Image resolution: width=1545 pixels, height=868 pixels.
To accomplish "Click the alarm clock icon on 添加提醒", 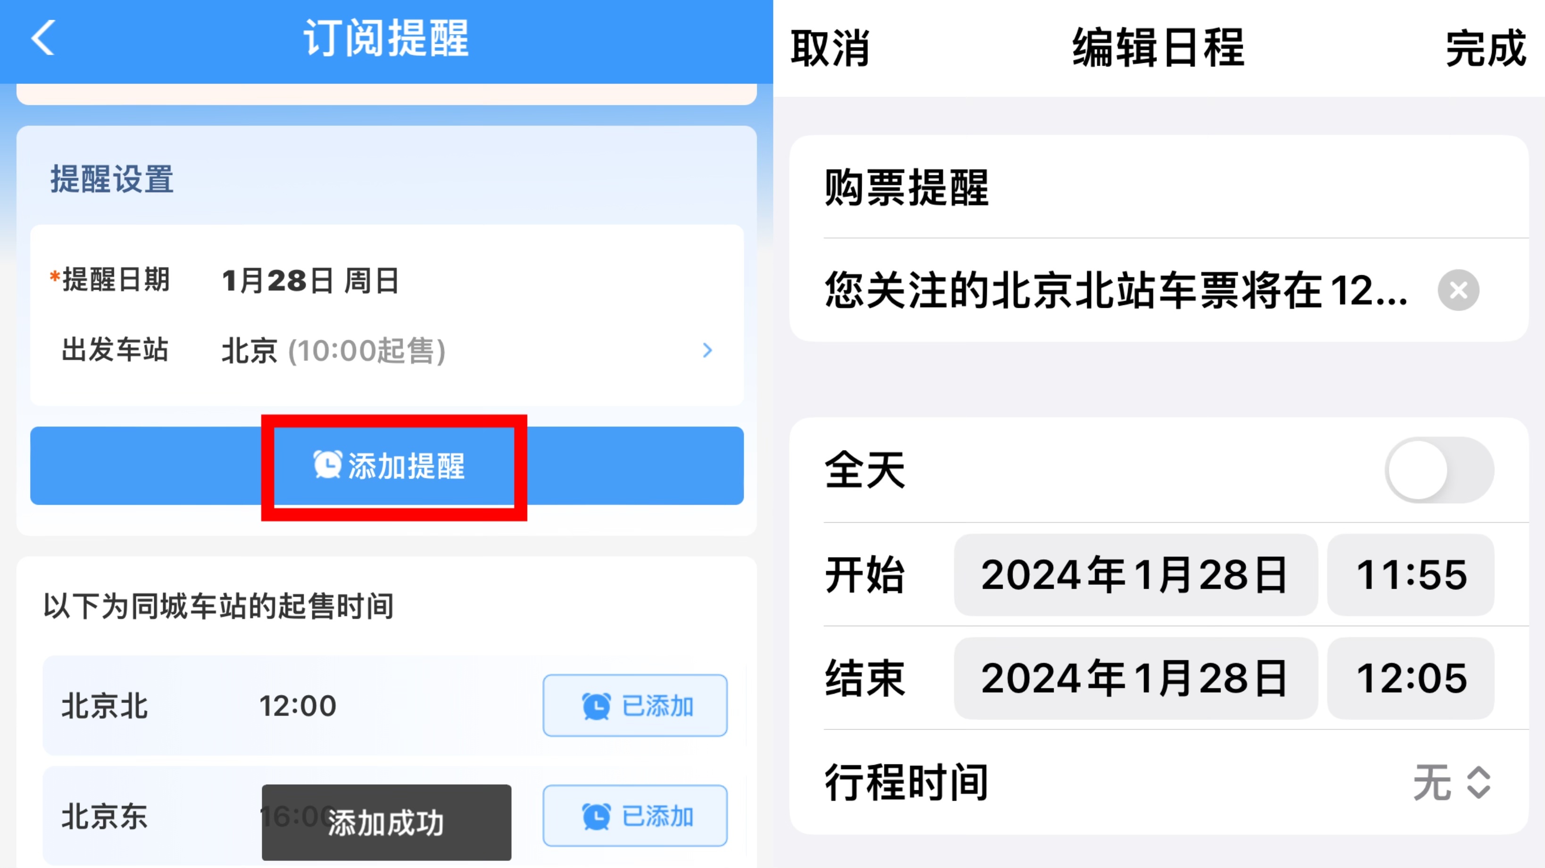I will click(327, 465).
